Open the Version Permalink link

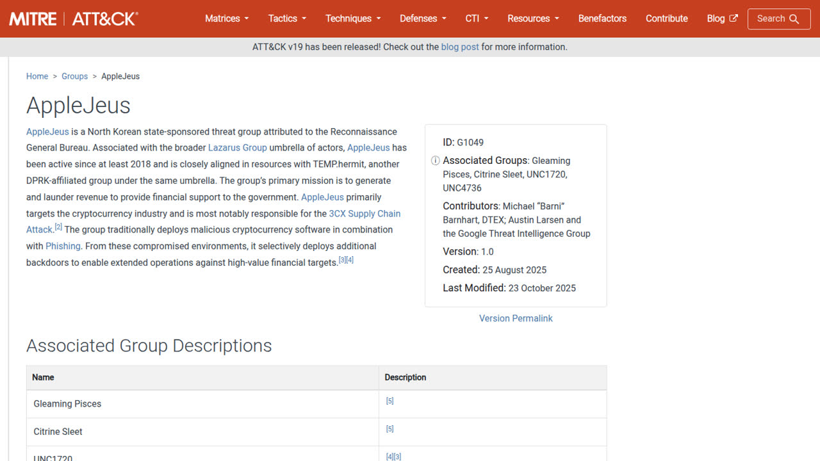[516, 318]
